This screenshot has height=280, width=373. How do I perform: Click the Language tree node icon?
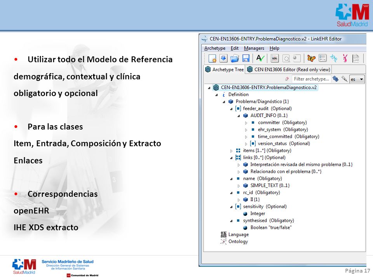point(223,234)
